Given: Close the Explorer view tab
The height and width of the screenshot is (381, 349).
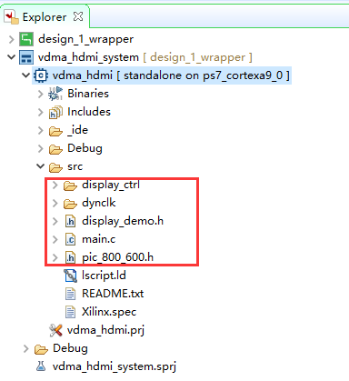Looking at the screenshot, I should click(x=78, y=16).
